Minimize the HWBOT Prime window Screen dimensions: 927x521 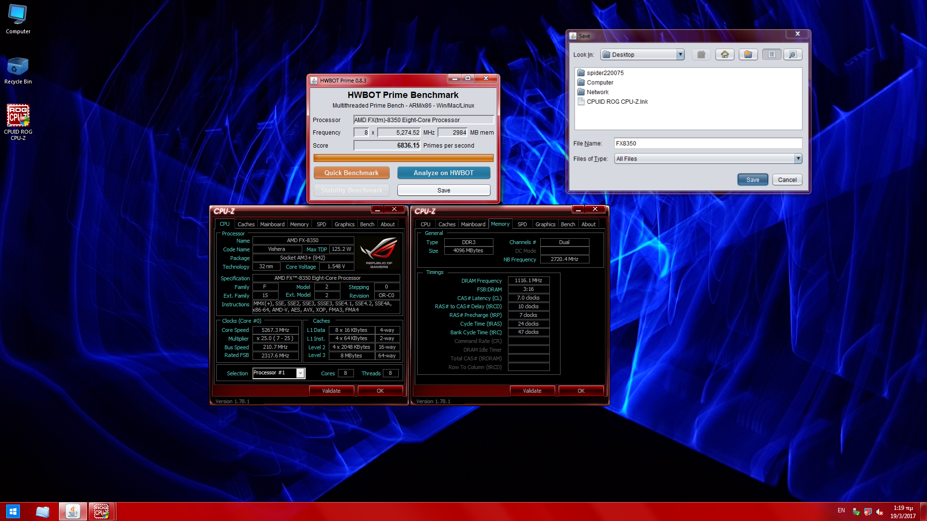tap(454, 79)
